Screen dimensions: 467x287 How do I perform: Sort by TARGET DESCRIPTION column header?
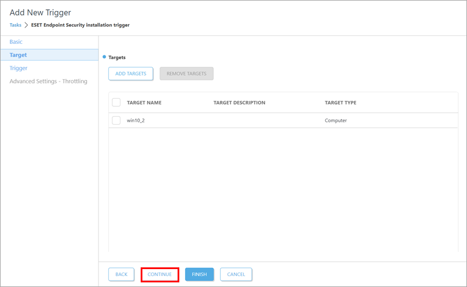[x=239, y=103]
